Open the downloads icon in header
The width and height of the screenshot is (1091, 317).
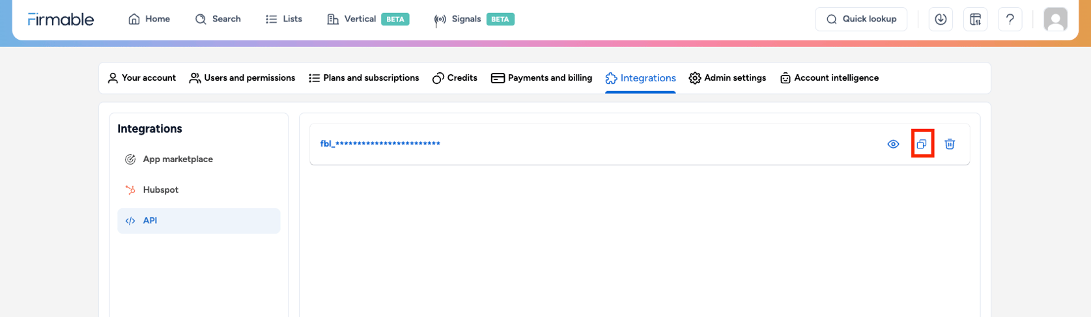pyautogui.click(x=940, y=20)
